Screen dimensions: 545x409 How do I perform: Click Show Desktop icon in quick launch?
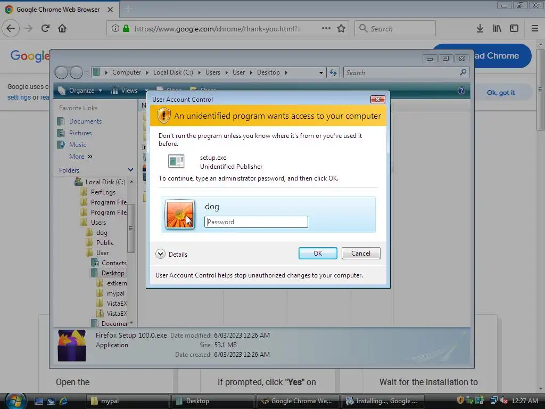pyautogui.click(x=38, y=401)
